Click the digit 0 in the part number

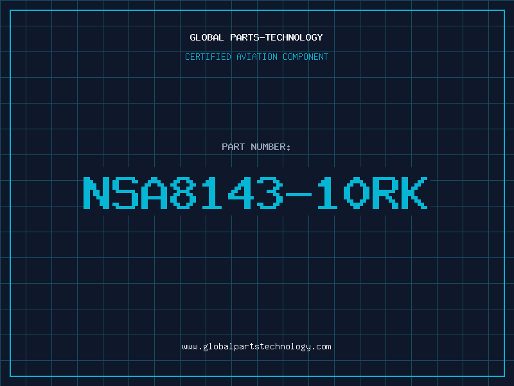tap(357, 192)
